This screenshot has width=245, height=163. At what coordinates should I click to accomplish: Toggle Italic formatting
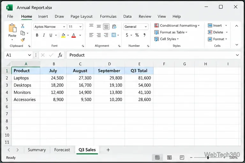click(x=44, y=35)
